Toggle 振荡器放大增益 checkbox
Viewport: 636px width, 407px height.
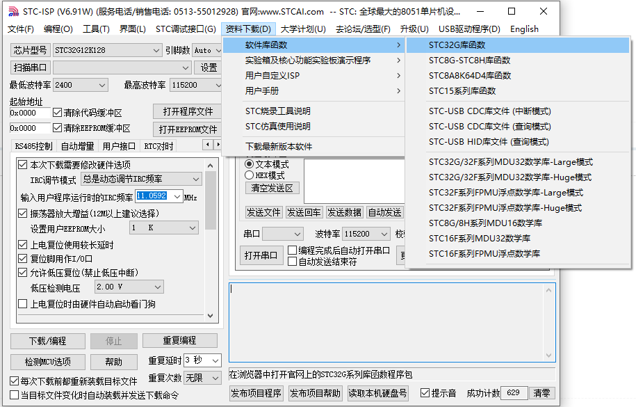click(23, 214)
